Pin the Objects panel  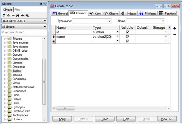[41, 4]
